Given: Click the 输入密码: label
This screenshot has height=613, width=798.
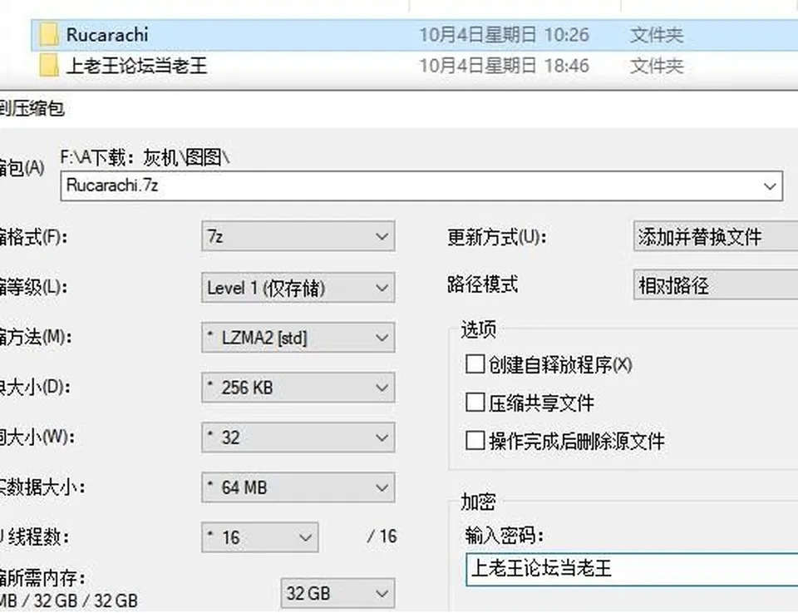Looking at the screenshot, I should (x=505, y=535).
